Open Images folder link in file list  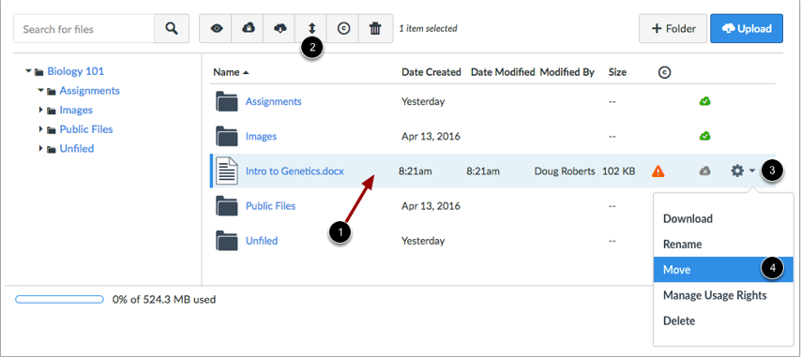point(261,136)
